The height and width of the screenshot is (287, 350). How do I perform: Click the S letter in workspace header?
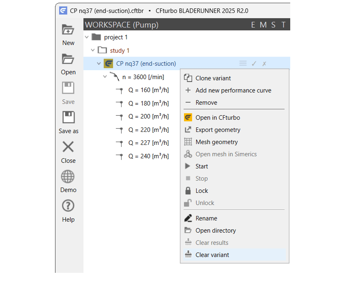[273, 25]
